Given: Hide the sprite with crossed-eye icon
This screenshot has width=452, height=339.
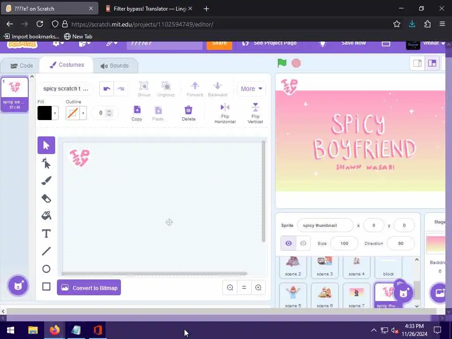Looking at the screenshot, I should (x=303, y=243).
